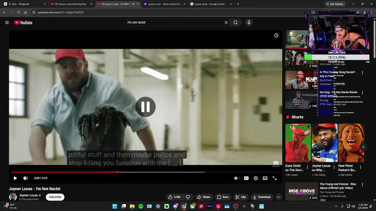
Task: Start voice search with microphone icon
Action: 249,22
